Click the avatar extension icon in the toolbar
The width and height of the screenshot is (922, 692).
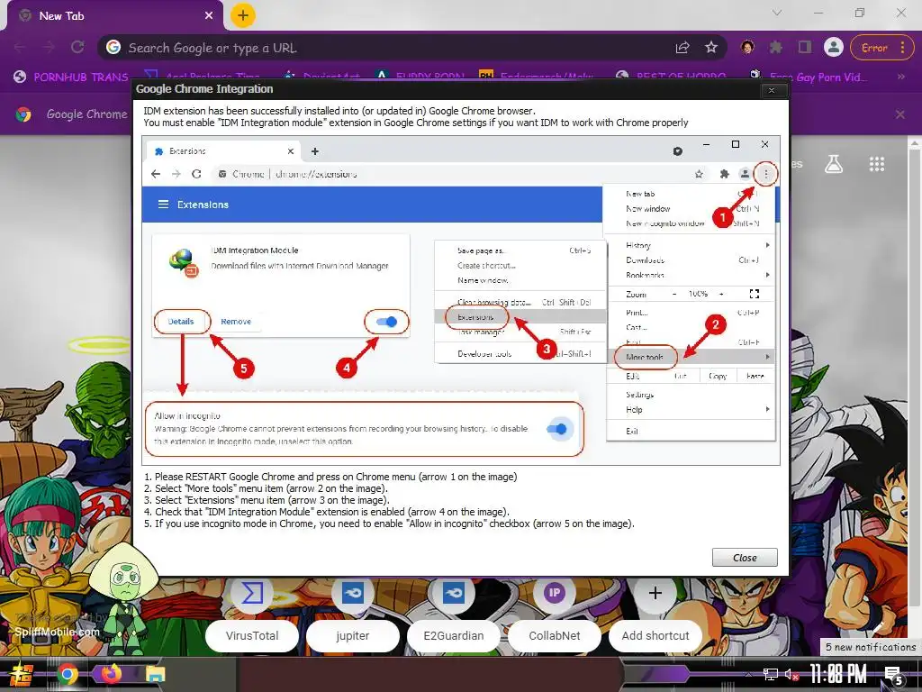coord(747,47)
